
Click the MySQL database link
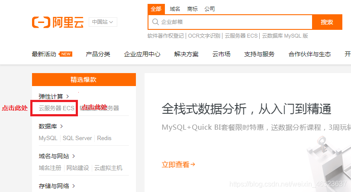48,138
